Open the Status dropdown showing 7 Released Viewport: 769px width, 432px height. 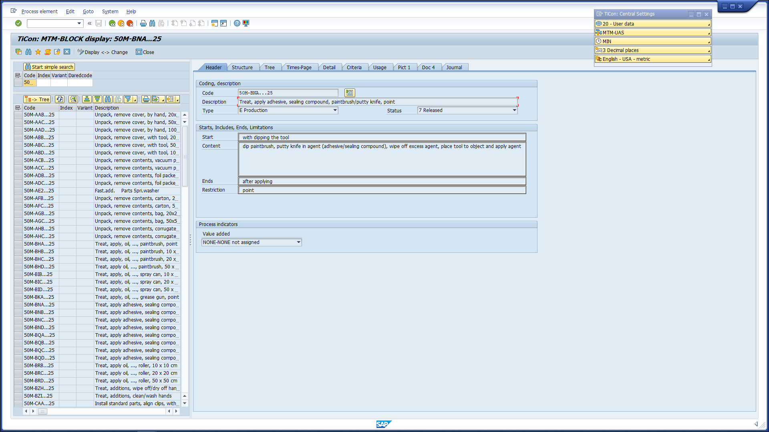tap(514, 110)
